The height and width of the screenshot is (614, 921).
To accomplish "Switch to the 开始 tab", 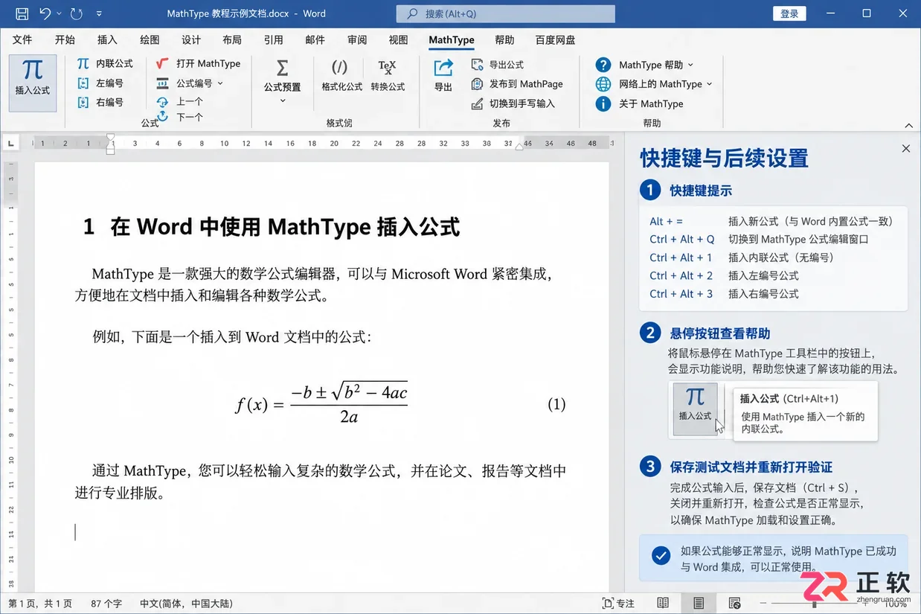I will click(65, 40).
